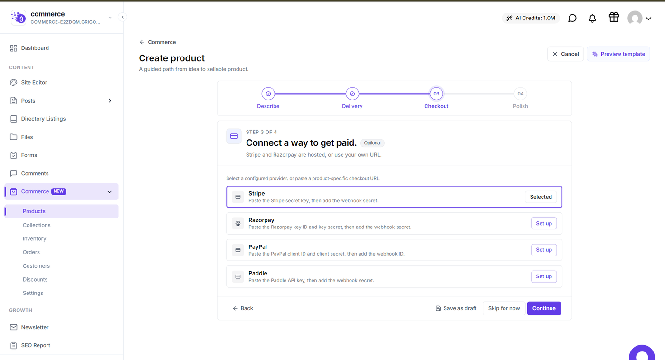The width and height of the screenshot is (665, 360).
Task: Click the Optional badge
Action: (372, 143)
